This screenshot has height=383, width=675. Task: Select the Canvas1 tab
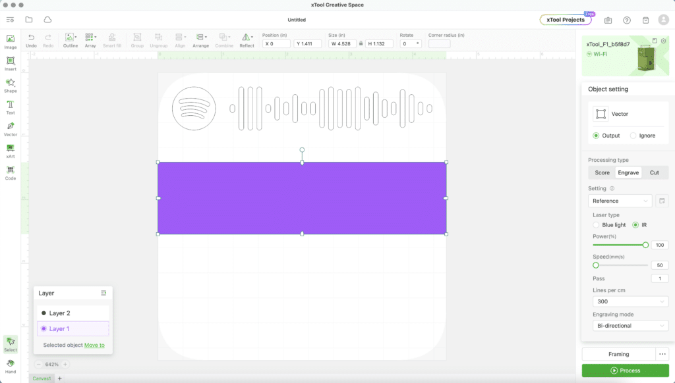[x=42, y=378]
